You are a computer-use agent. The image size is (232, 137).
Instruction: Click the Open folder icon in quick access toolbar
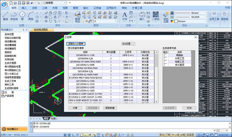(x=15, y=3)
